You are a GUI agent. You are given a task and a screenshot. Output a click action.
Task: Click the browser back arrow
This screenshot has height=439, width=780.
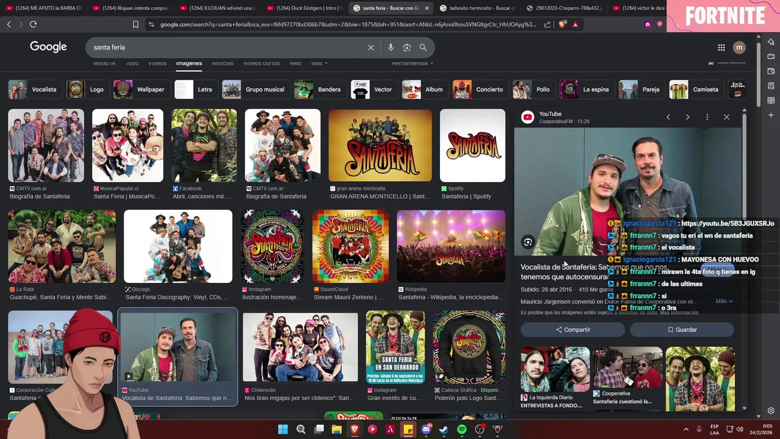coord(9,24)
